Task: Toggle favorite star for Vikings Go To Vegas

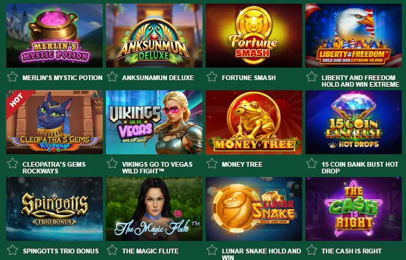Action: [x=112, y=164]
